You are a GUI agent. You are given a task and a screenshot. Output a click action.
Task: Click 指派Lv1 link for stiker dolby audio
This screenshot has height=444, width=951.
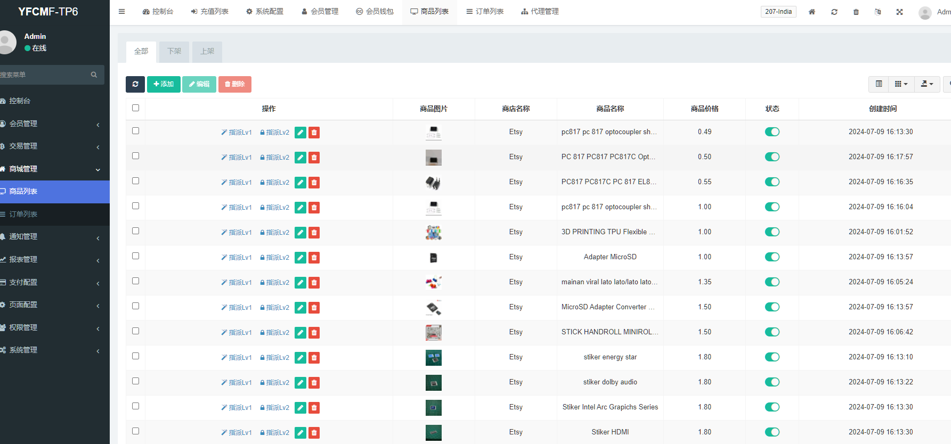tap(237, 383)
